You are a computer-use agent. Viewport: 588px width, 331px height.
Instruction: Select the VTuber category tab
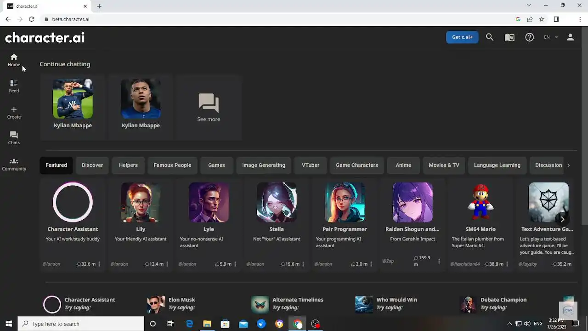[x=311, y=165]
